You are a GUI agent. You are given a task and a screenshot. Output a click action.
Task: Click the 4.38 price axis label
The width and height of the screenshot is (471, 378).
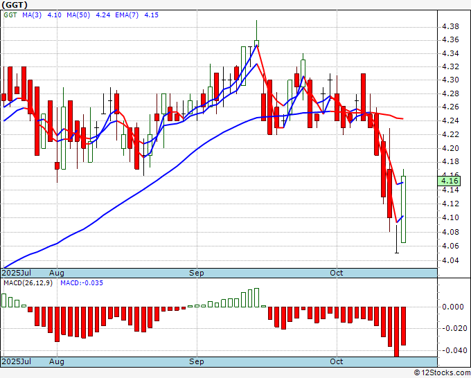pyautogui.click(x=451, y=27)
